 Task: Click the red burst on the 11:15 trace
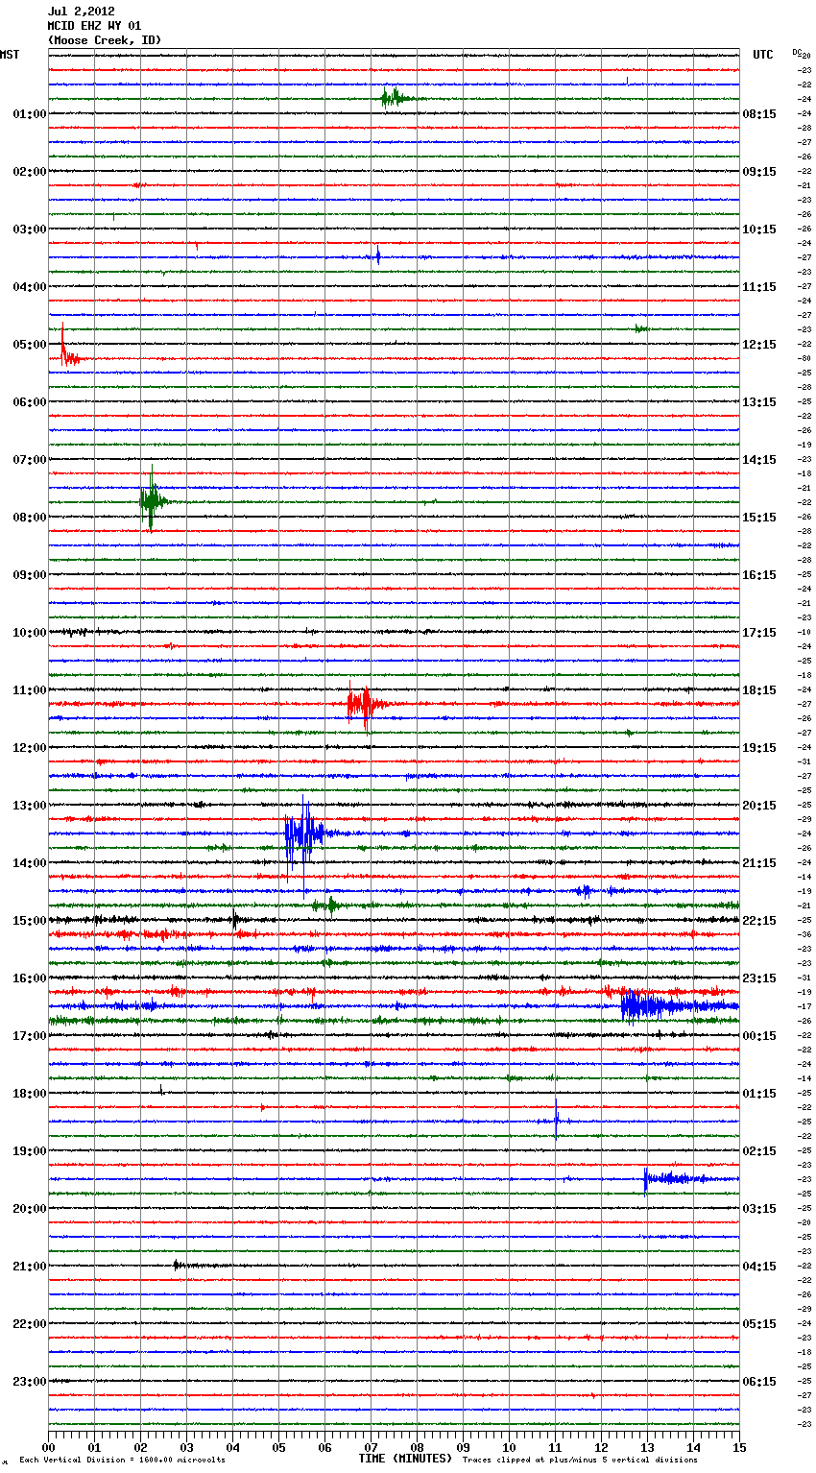[x=361, y=704]
